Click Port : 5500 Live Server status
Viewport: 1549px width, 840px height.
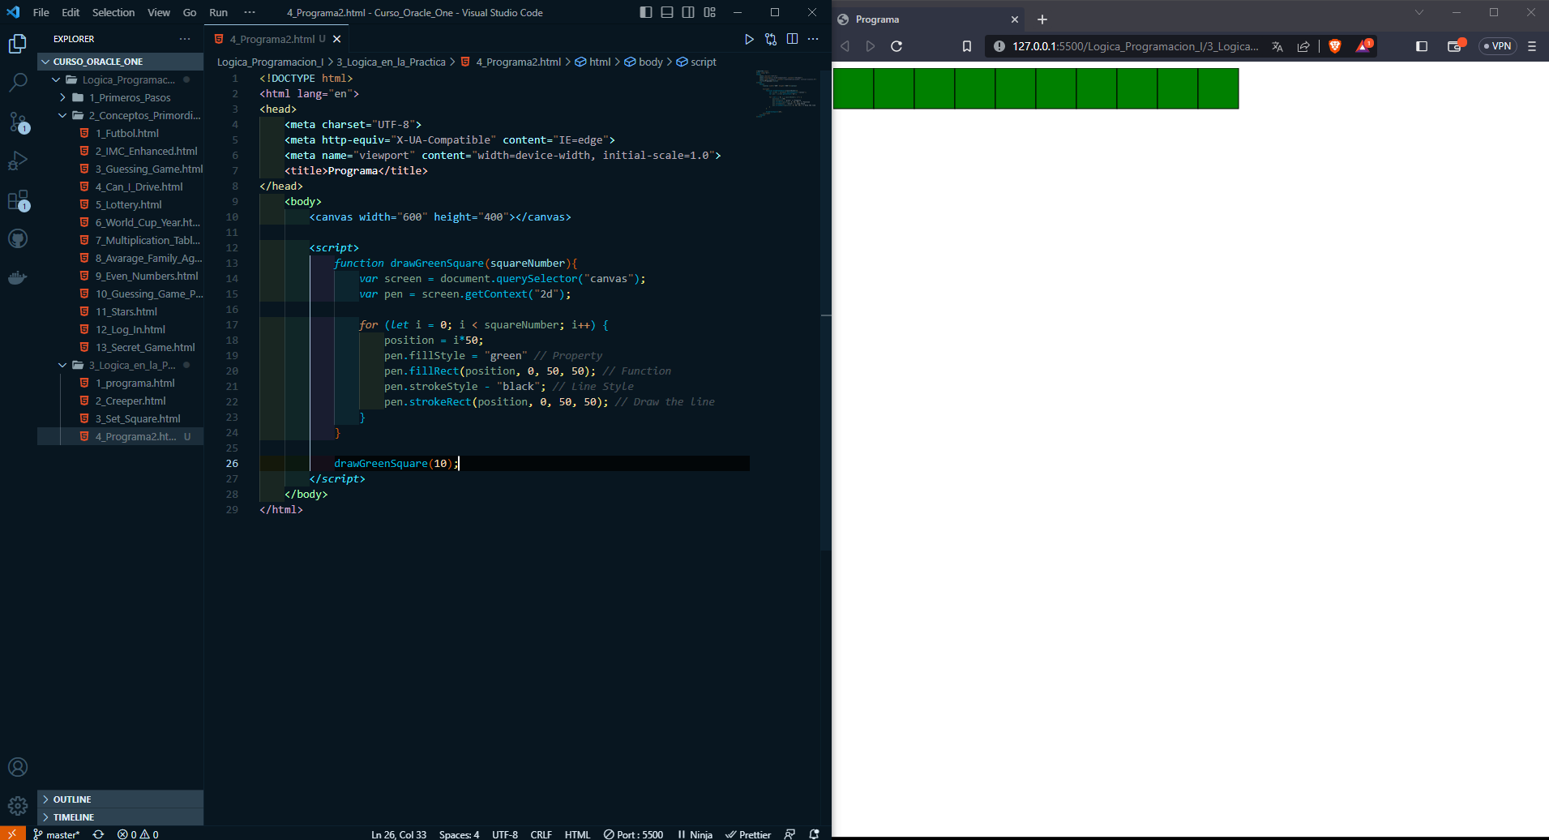633,834
